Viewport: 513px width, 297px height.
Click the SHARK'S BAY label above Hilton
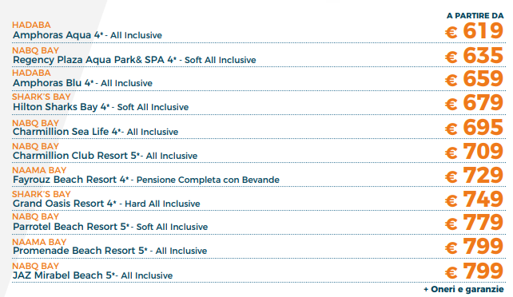(42, 97)
